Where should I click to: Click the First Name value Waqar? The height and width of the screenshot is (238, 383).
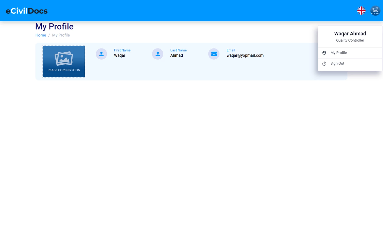point(120,55)
